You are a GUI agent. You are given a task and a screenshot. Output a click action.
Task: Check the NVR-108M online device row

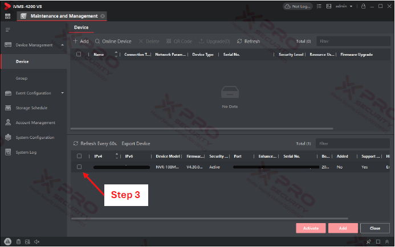click(x=79, y=167)
